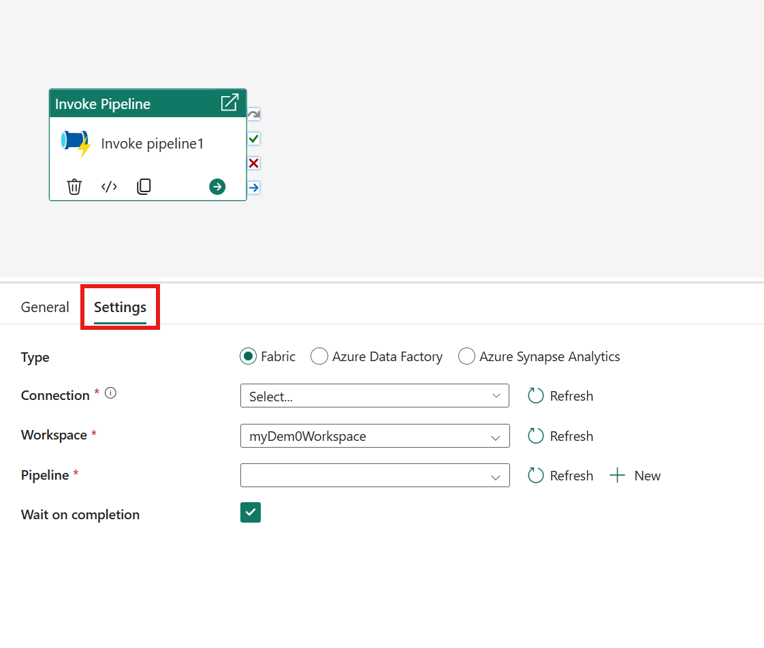The height and width of the screenshot is (648, 764).
Task: Click the blue On completion arrow connector
Action: point(253,187)
